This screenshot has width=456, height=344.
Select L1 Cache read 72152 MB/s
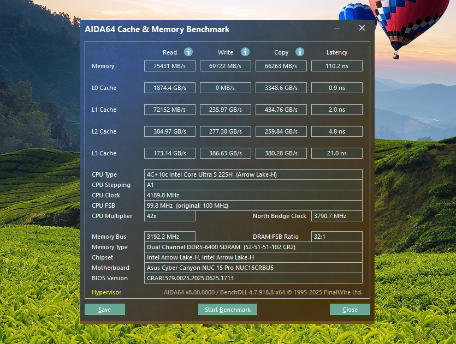point(169,110)
